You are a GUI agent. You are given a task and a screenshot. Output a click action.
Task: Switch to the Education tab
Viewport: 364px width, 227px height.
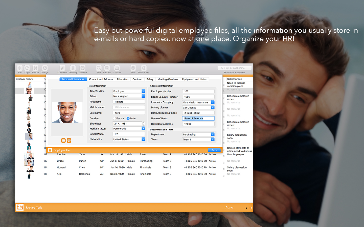point(123,79)
